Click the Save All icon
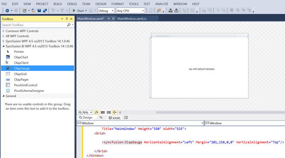This screenshot has width=285, height=158. (45, 11)
